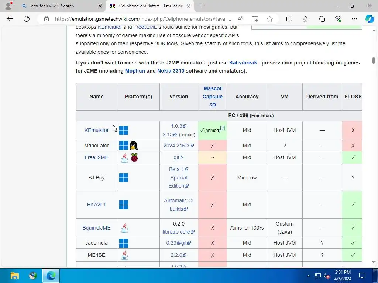378x283 pixels.
Task: Click the Windows icon in MahoLator row
Action: pyautogui.click(x=124, y=146)
